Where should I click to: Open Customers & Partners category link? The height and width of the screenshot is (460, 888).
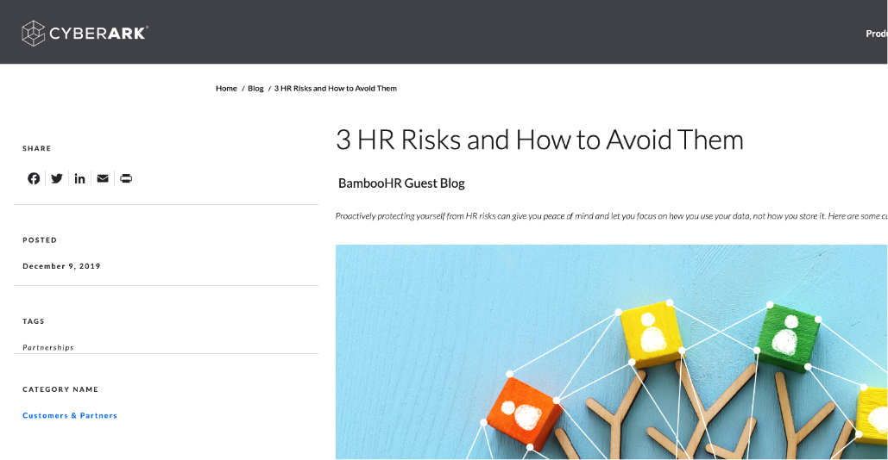pos(70,415)
